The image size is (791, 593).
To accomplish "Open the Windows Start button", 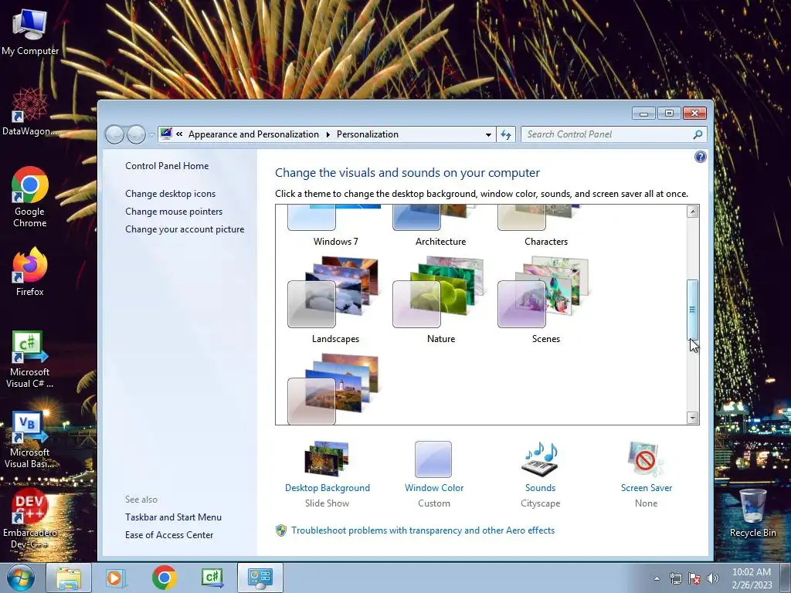I will (21, 578).
